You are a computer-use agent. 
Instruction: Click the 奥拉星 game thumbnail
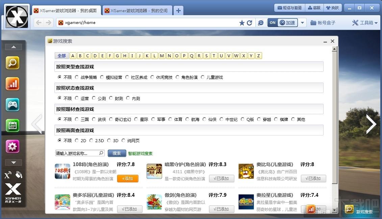click(x=246, y=202)
